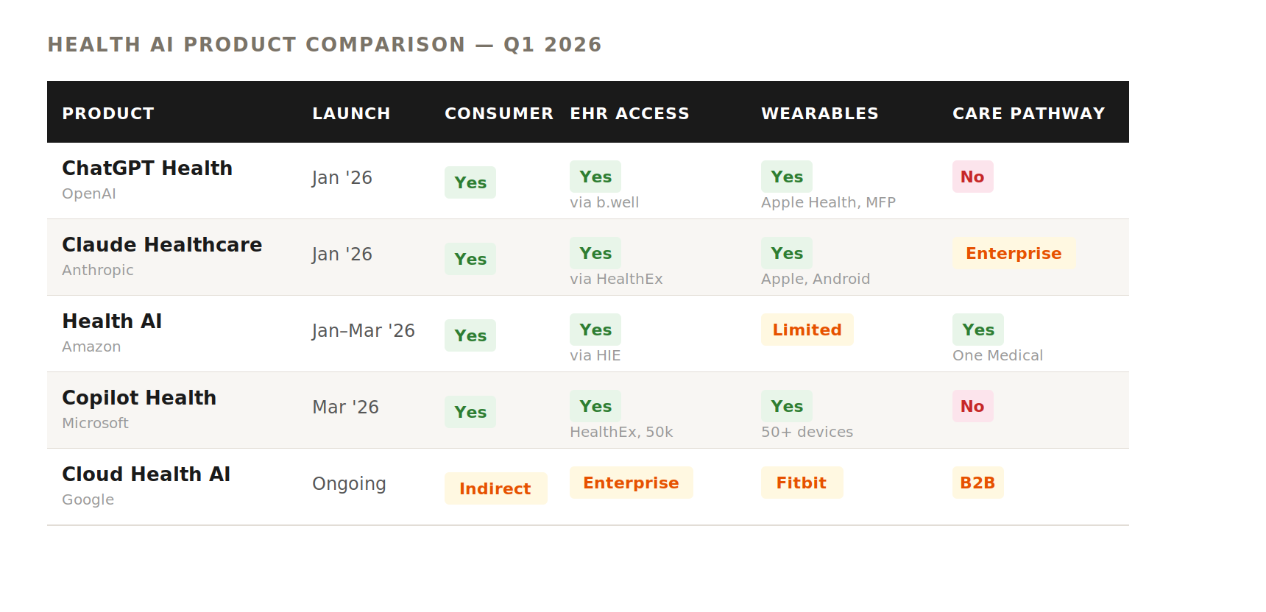Viewport: 1266px width, 612px height.
Task: Click the Health AI Product Comparison title
Action: click(x=325, y=45)
